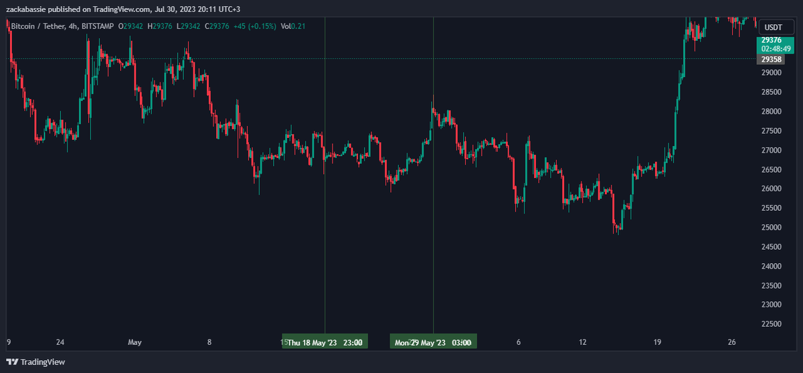This screenshot has height=373, width=803.
Task: Click the 6 date label on time axis
Action: 519,342
